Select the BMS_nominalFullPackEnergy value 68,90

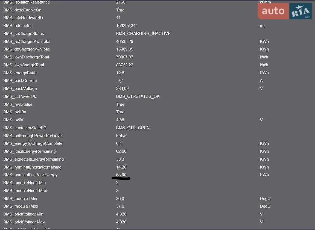(x=121, y=175)
